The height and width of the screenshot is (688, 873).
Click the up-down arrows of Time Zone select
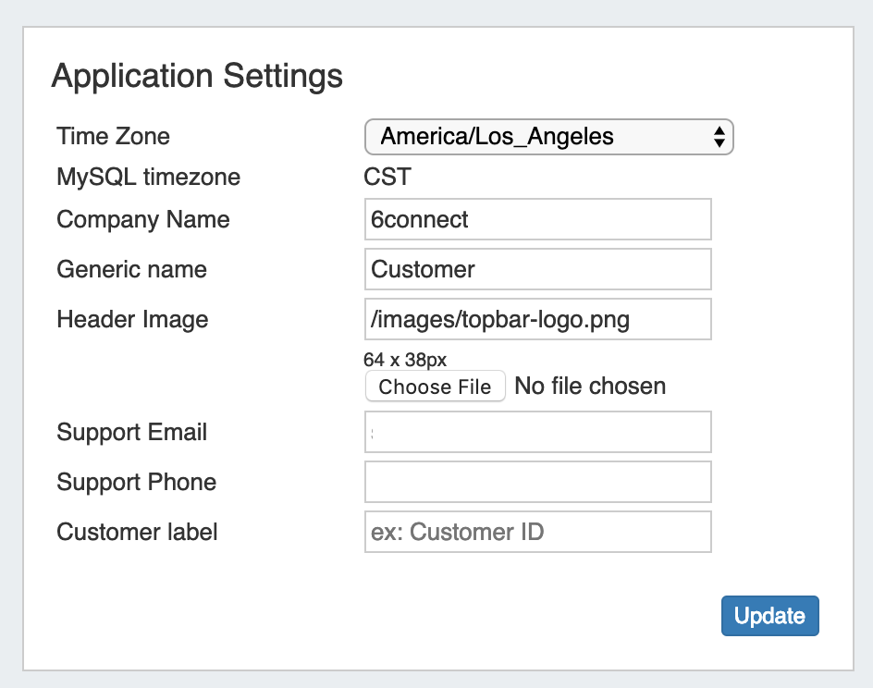point(719,137)
